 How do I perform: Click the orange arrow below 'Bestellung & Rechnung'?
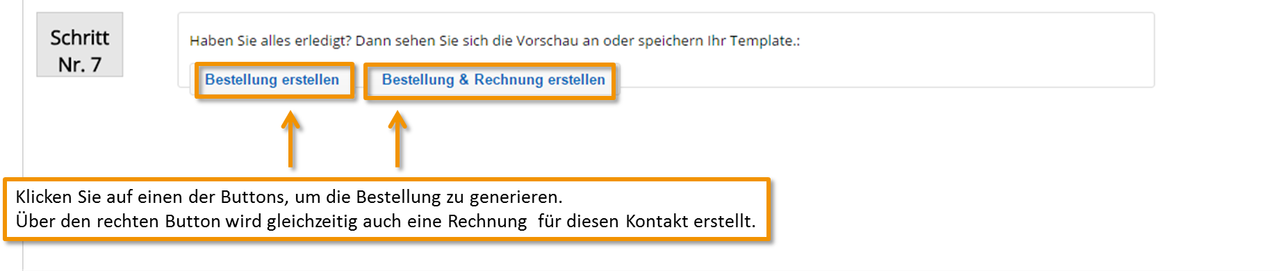click(x=397, y=139)
